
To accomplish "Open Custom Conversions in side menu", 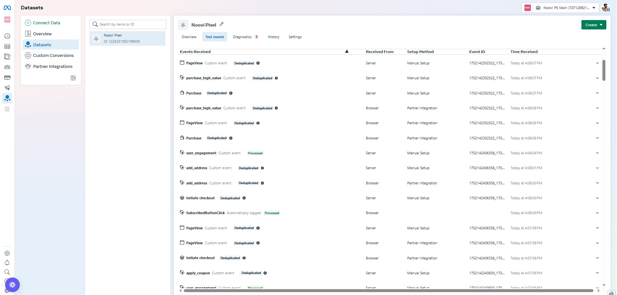I will pyautogui.click(x=53, y=56).
